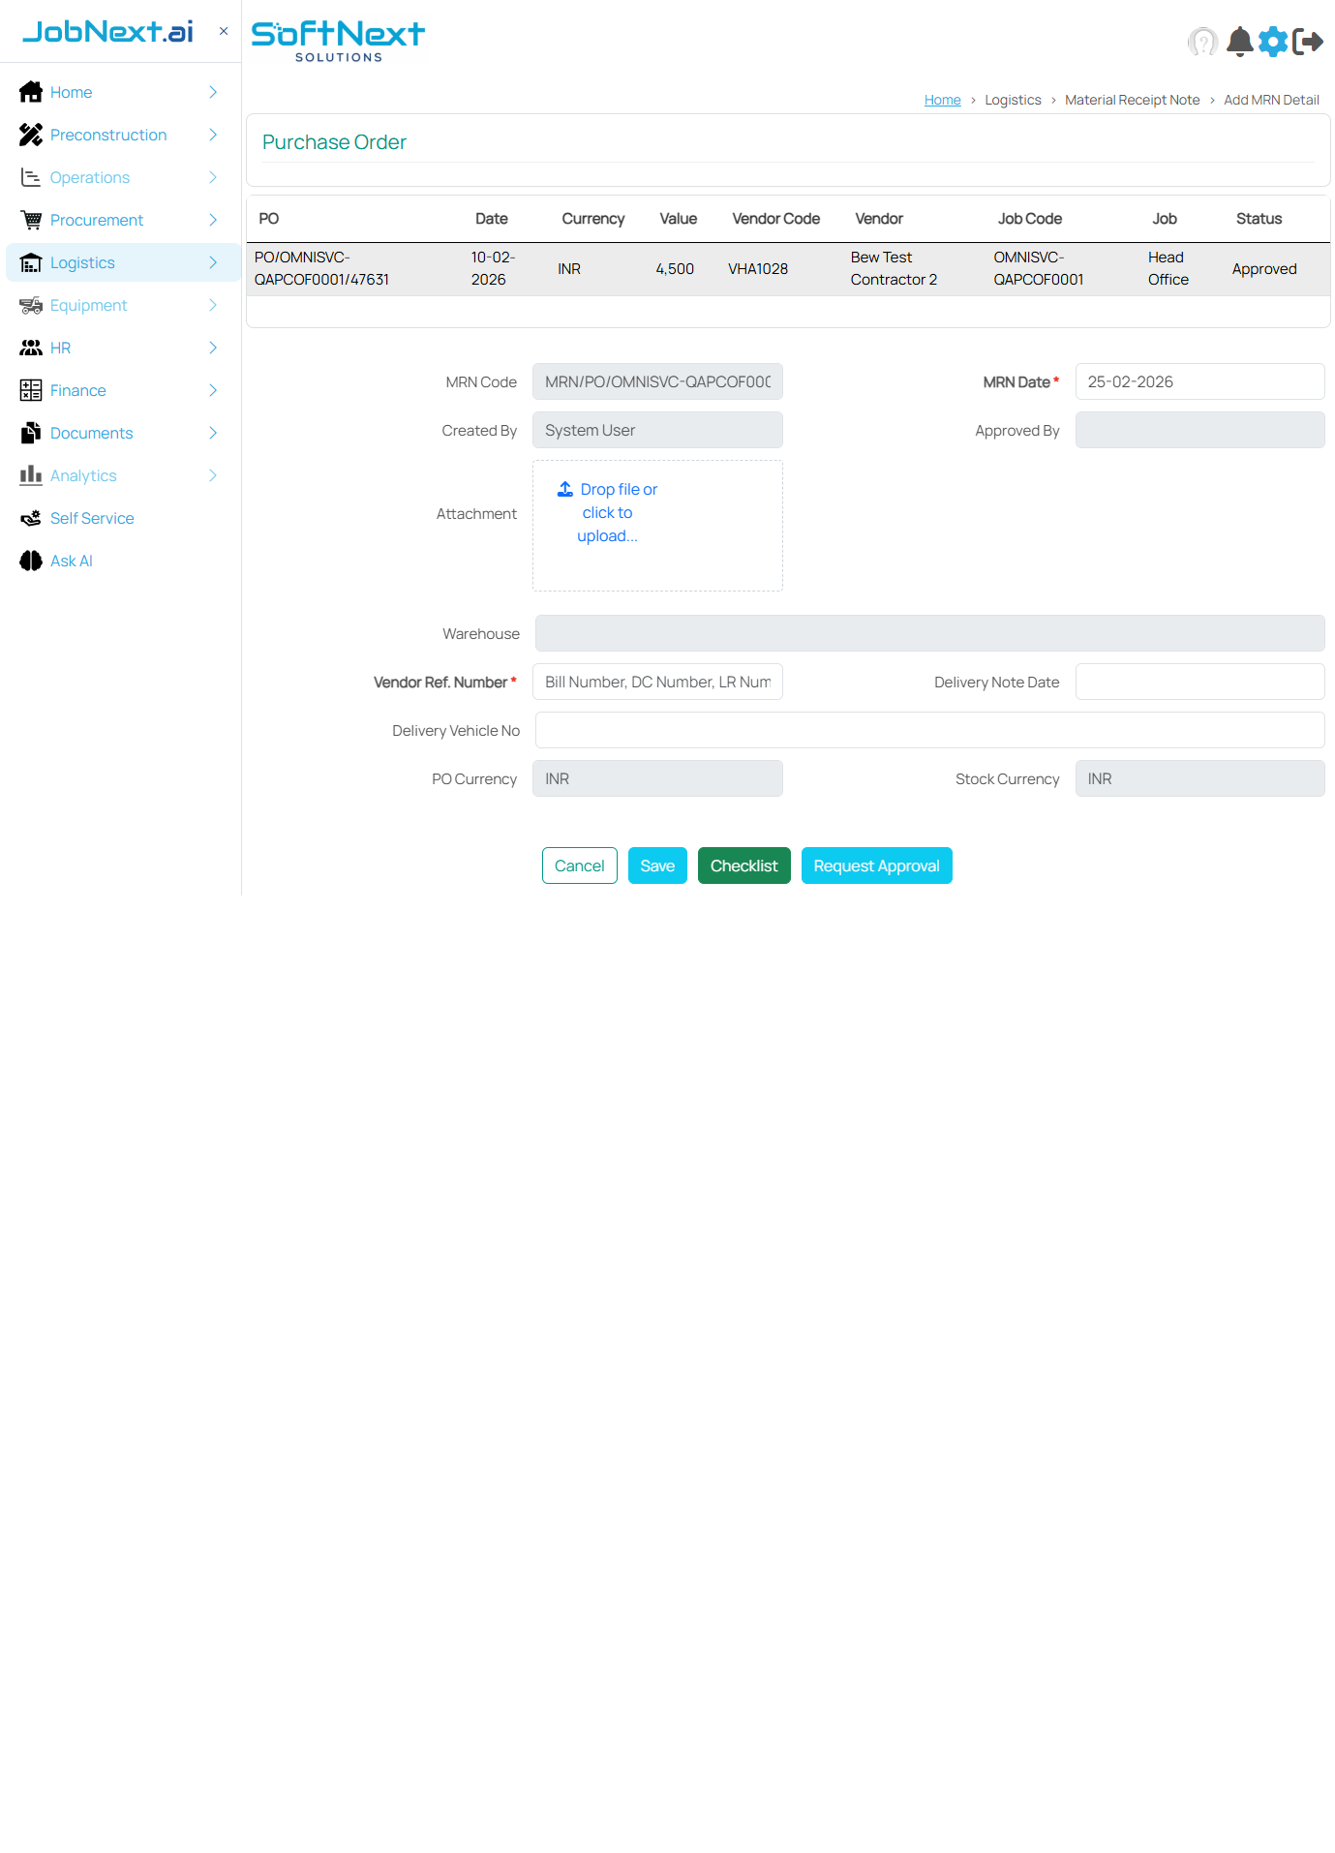Collapse sidebar with the X icon
This screenshot has height=1853, width=1335.
pyautogui.click(x=224, y=31)
